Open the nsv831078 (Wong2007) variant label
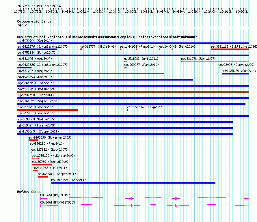 click(198, 59)
